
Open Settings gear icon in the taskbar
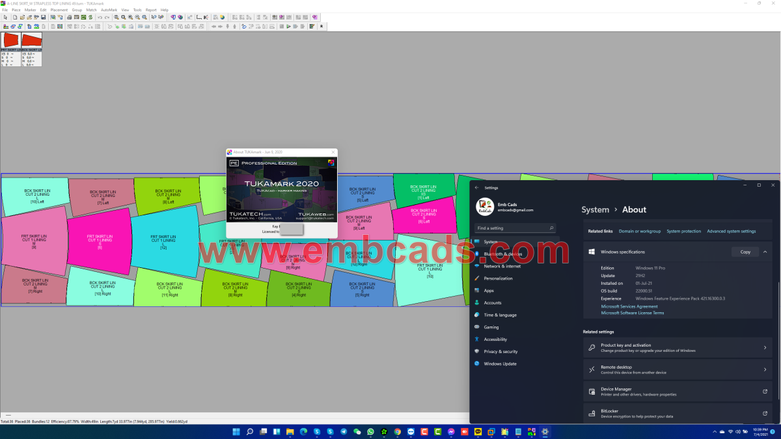[x=544, y=431]
